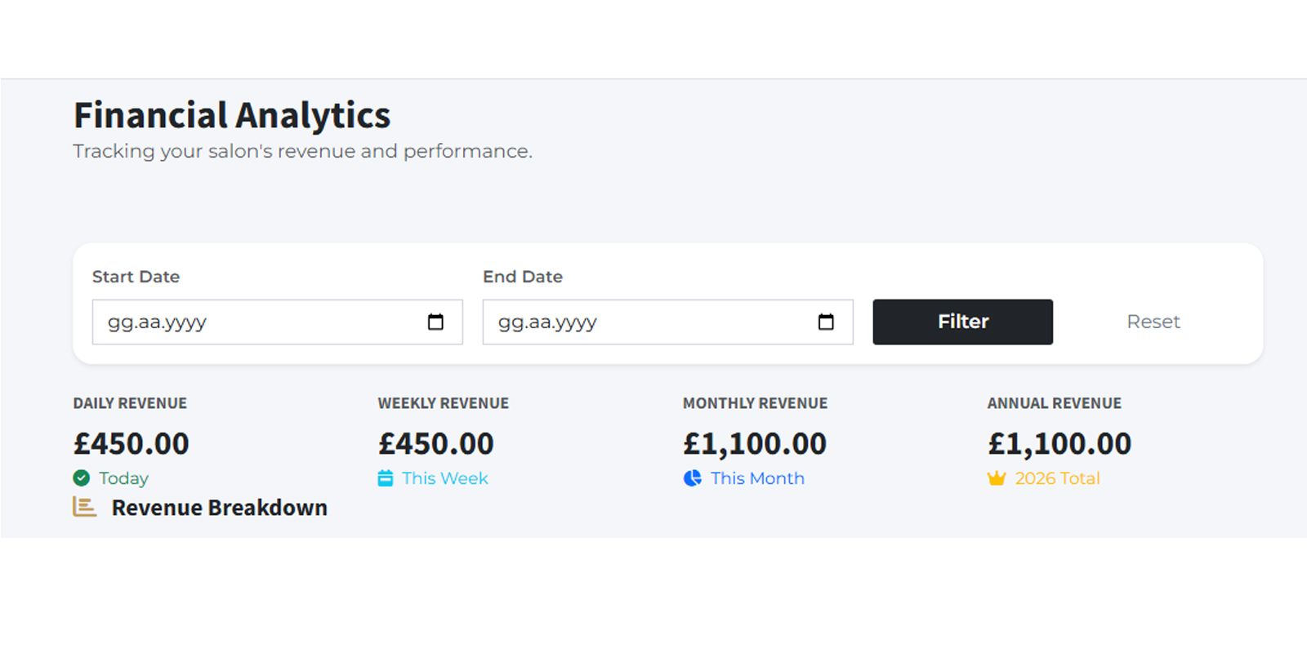
Task: Click the Revenue Breakdown chart icon
Action: tap(85, 507)
